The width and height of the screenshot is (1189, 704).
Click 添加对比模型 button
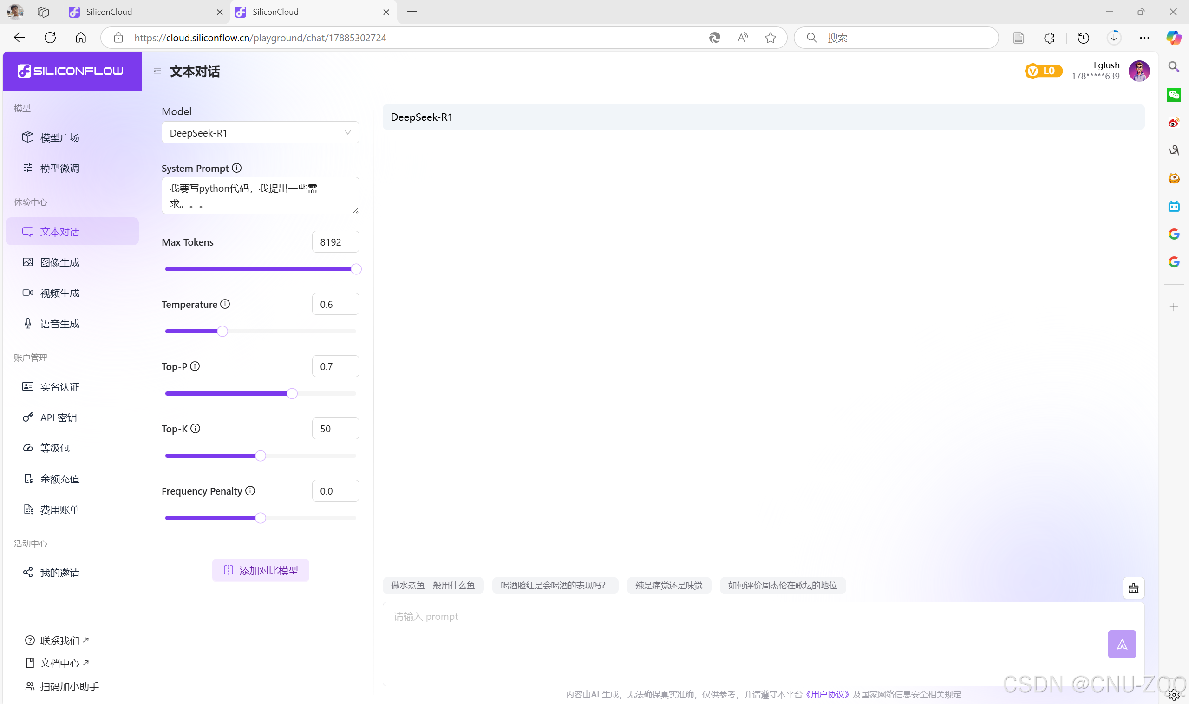click(x=260, y=570)
